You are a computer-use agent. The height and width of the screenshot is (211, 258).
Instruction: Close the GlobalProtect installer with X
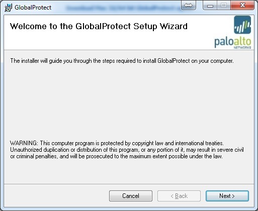(242, 6)
